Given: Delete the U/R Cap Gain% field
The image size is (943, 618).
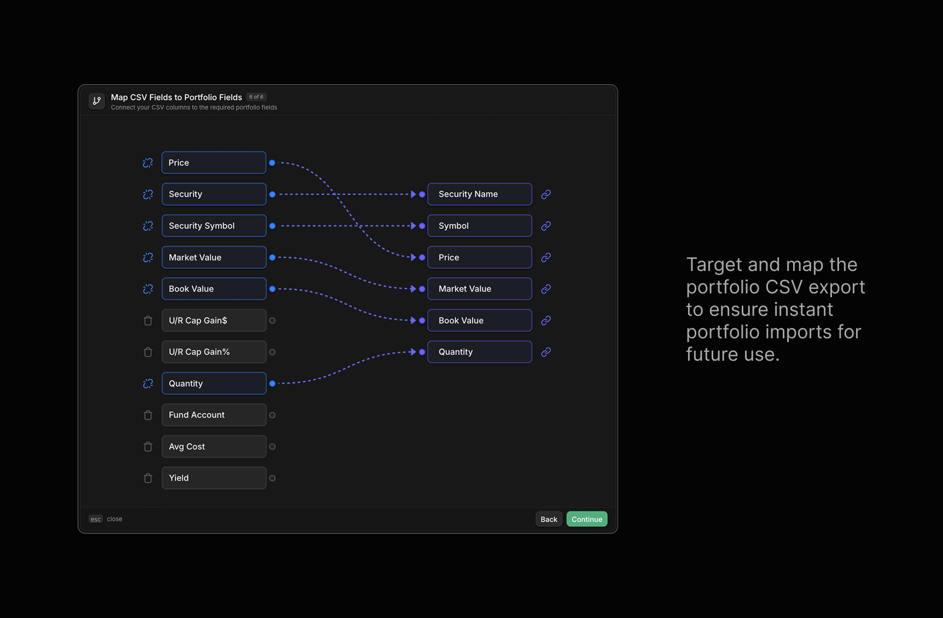Looking at the screenshot, I should [148, 352].
